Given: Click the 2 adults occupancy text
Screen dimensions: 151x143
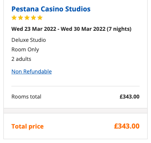Looking at the screenshot, I should (x=21, y=59).
